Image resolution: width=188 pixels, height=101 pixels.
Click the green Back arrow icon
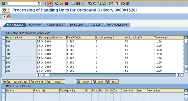pos(57,4)
